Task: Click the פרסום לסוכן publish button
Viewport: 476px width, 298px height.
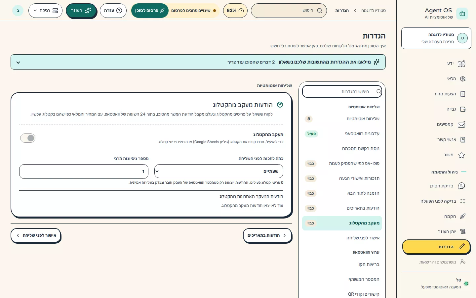Action: [150, 11]
